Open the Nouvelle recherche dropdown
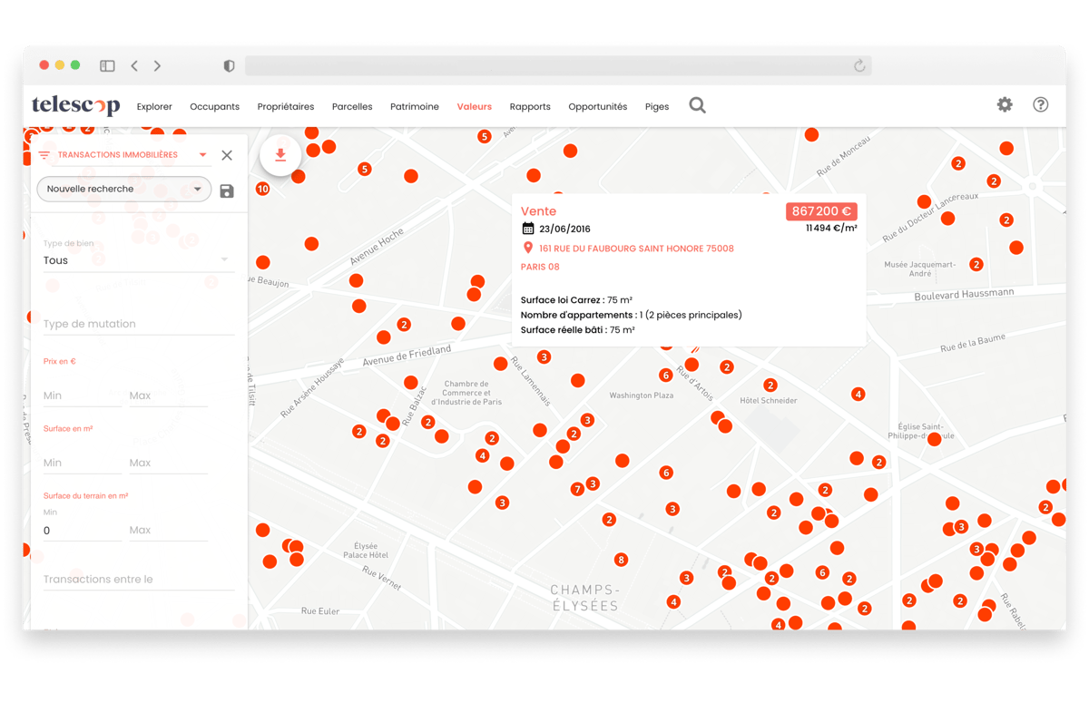The image size is (1089, 703). point(124,189)
